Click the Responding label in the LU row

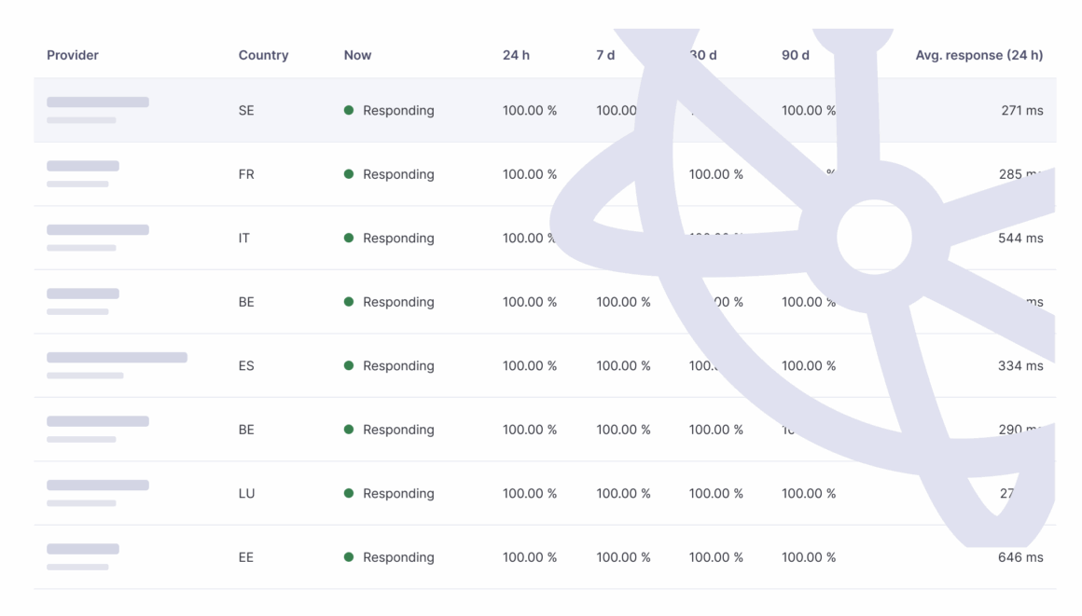pyautogui.click(x=398, y=493)
